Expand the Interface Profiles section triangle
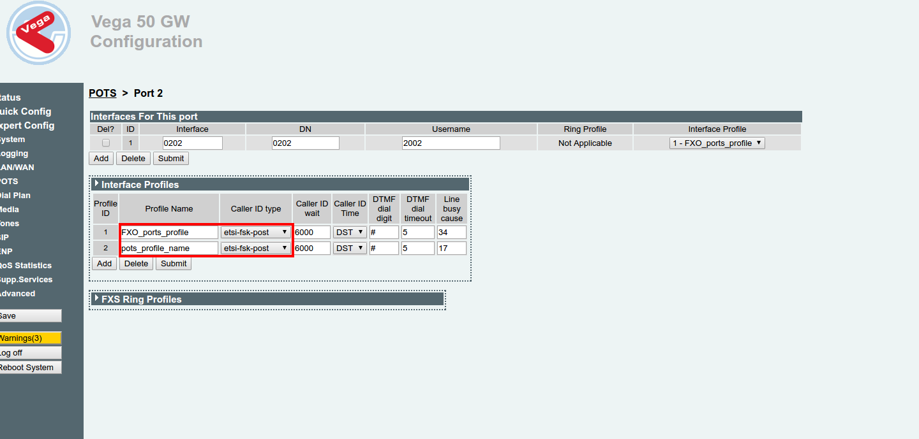Screen dimensions: 919x439 pos(96,184)
